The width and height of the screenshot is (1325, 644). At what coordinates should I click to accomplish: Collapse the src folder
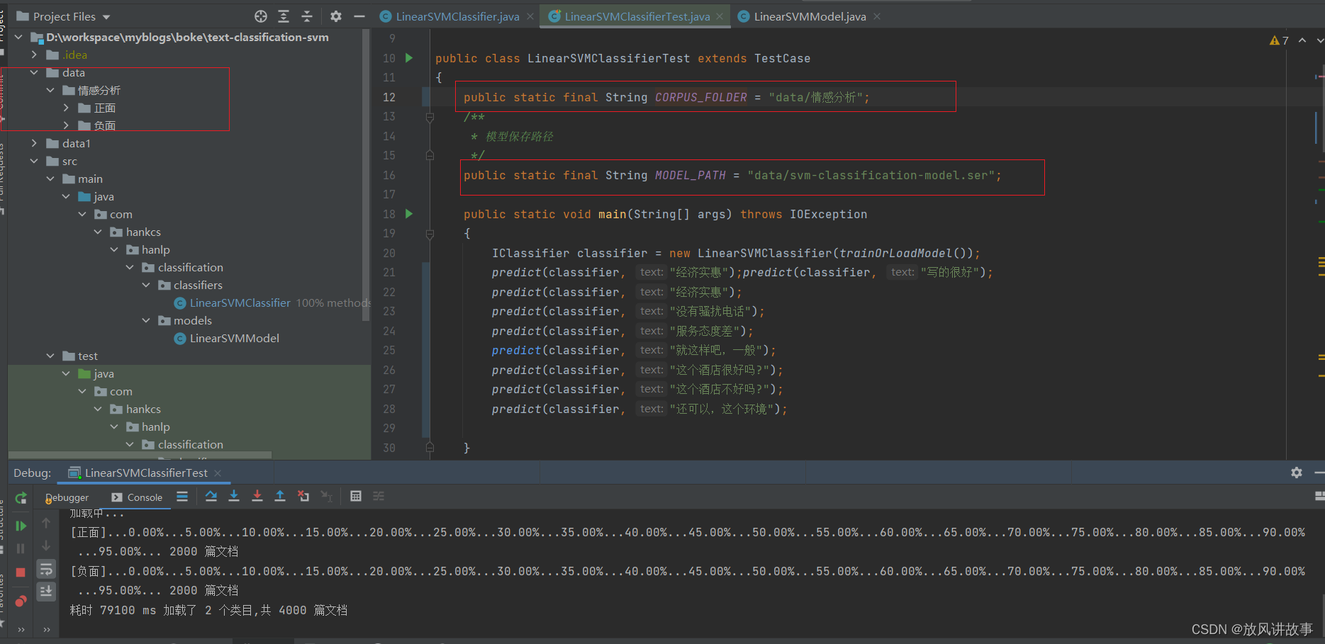coord(34,161)
